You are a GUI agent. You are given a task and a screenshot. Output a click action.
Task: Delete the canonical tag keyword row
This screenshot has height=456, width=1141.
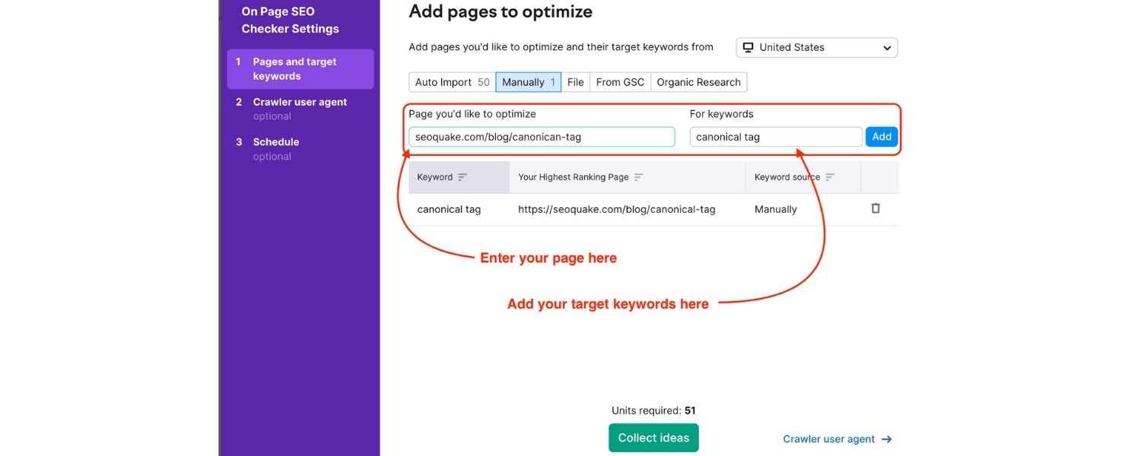[x=875, y=207]
